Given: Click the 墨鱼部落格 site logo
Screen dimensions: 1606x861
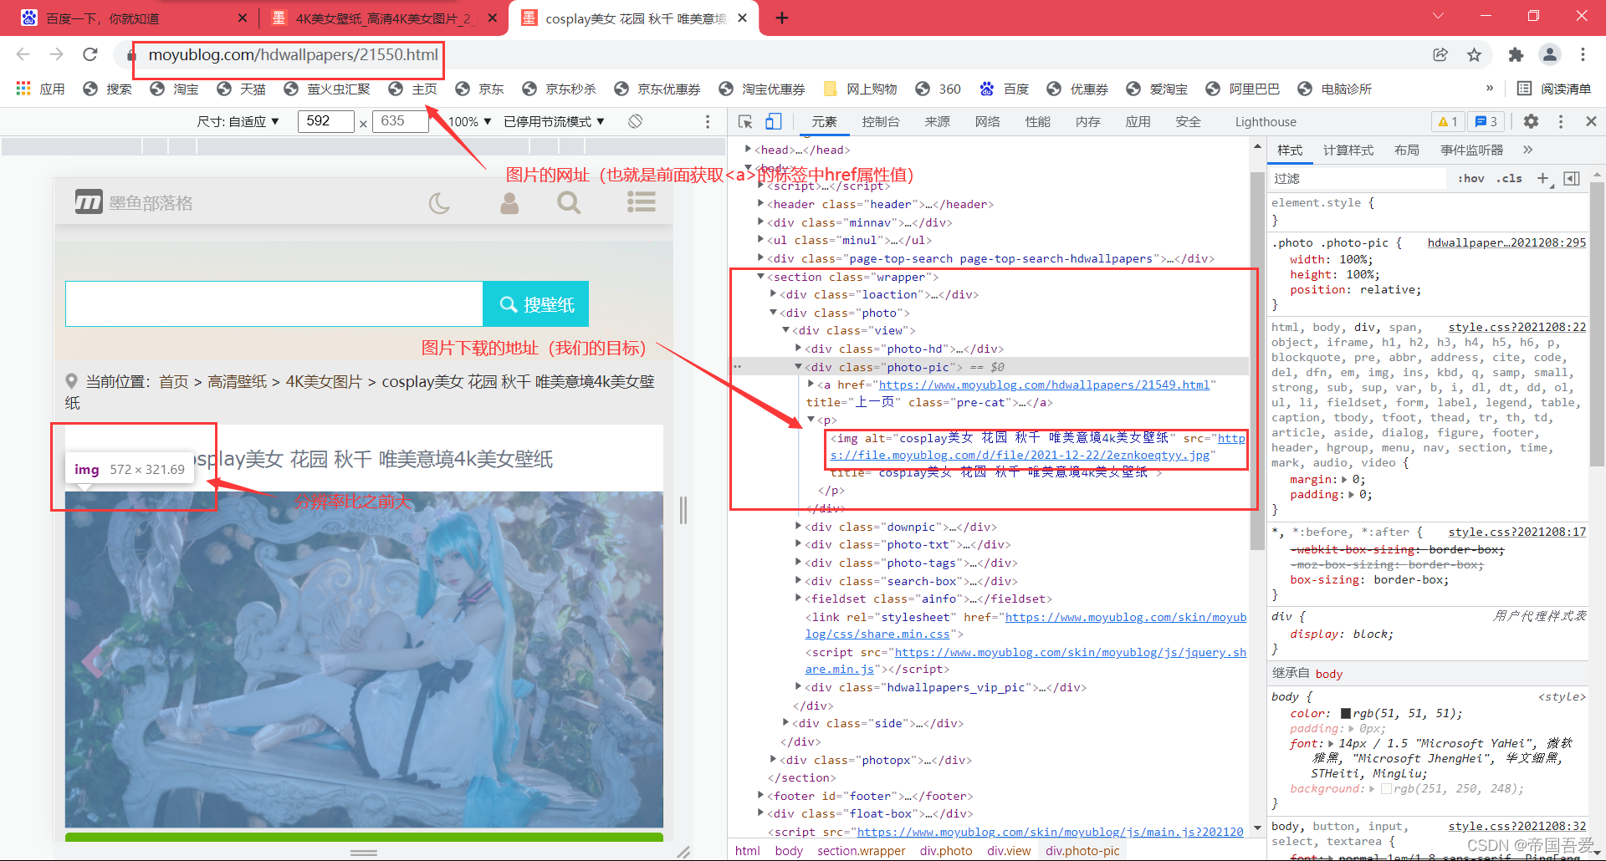Looking at the screenshot, I should point(134,202).
